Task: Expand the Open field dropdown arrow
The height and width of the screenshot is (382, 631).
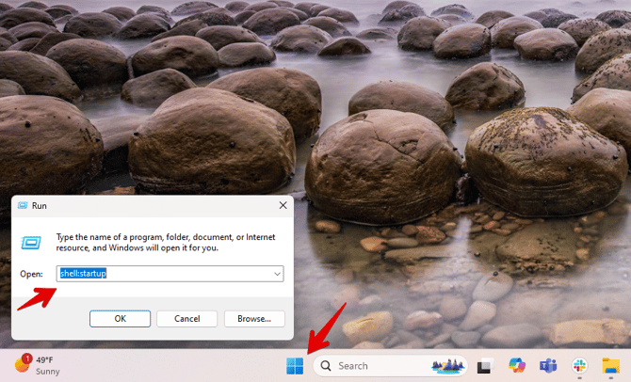Action: (276, 274)
